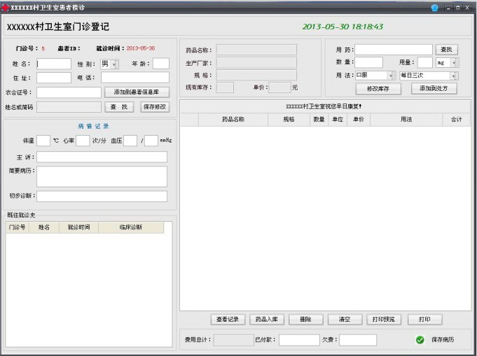
Task: Click the 清空 clear button
Action: tap(345, 319)
